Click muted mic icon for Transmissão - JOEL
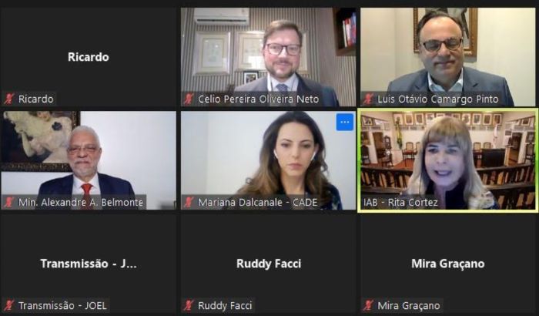539x316 pixels. (x=9, y=305)
